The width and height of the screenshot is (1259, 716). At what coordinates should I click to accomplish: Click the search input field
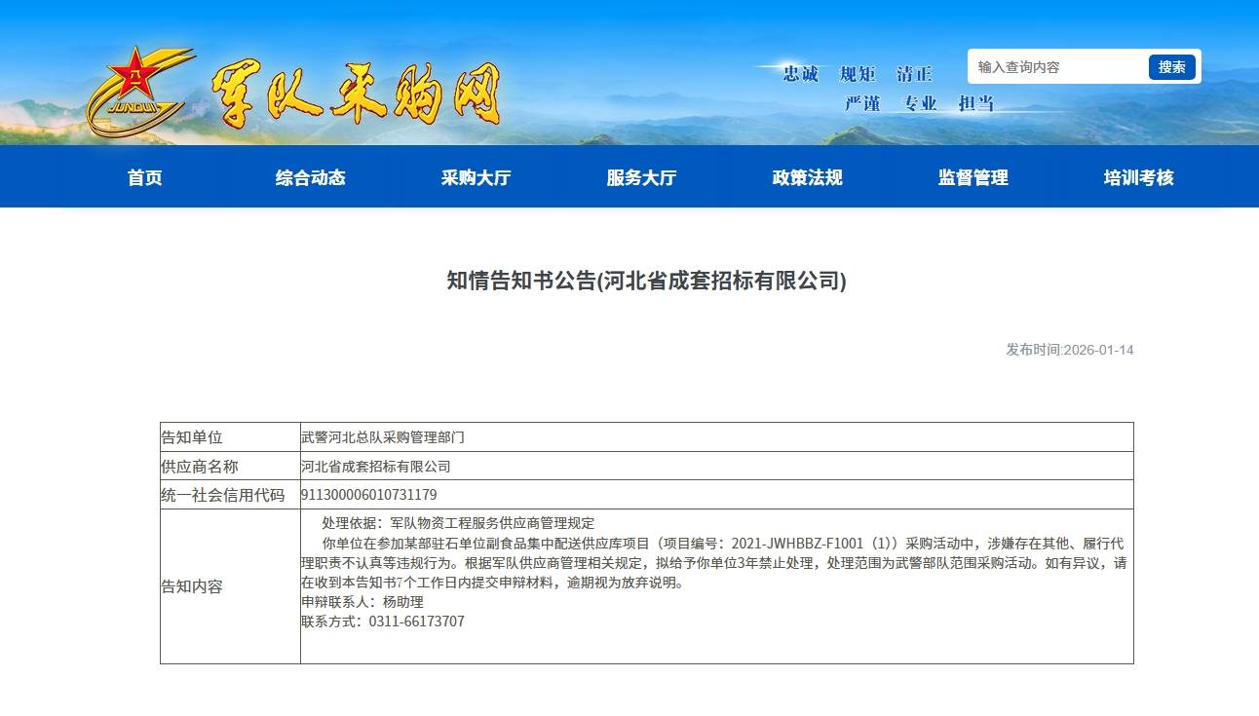point(1057,67)
